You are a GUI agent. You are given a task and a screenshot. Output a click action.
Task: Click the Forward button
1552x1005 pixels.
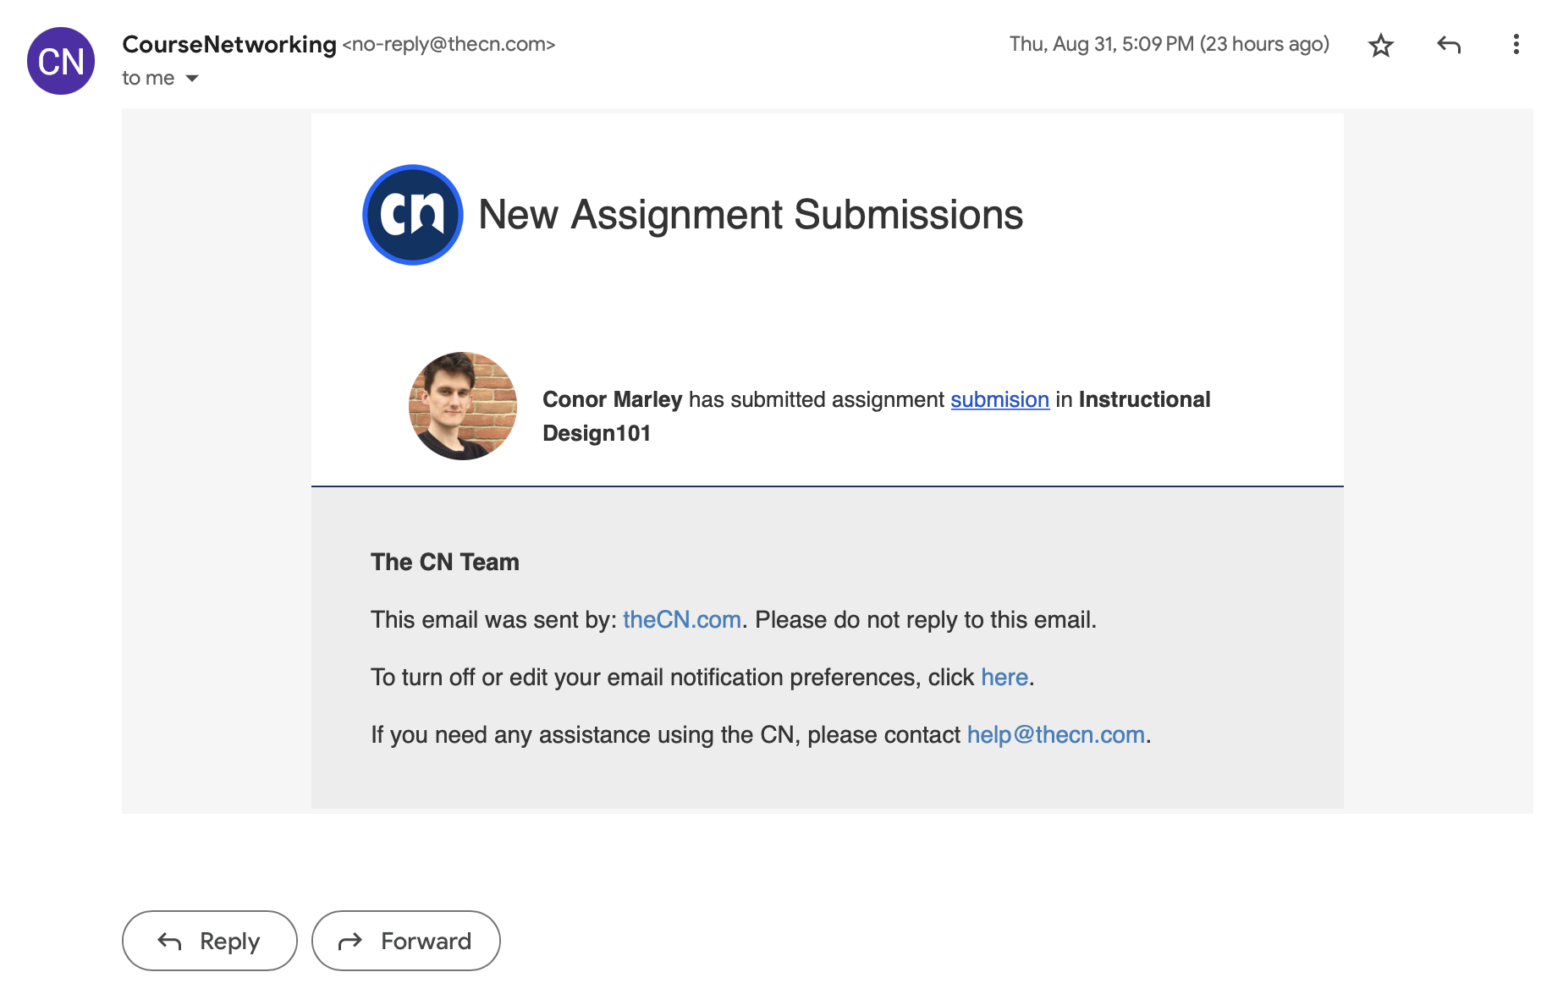pyautogui.click(x=406, y=941)
